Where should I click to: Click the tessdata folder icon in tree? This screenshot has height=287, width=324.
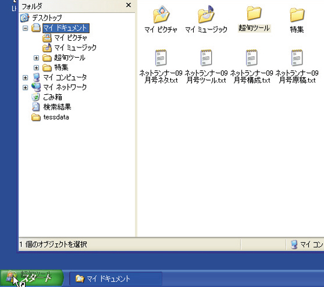click(x=36, y=117)
